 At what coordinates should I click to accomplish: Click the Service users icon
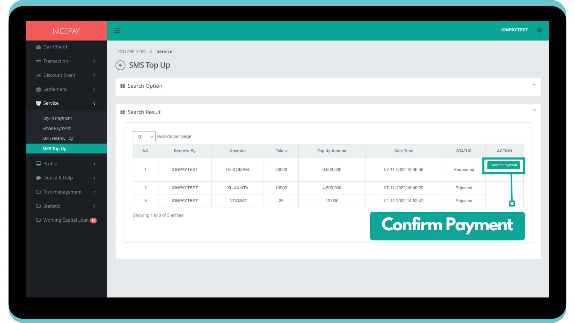coord(38,103)
